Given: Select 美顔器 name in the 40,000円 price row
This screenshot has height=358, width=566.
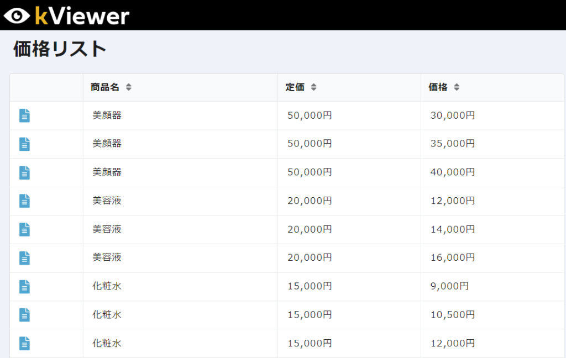Looking at the screenshot, I should coord(107,172).
